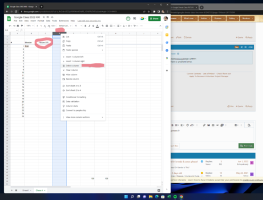Toggle Bold formatting in Sheets toolbar
Screen dimensions: 263x200
(x=85, y=26)
